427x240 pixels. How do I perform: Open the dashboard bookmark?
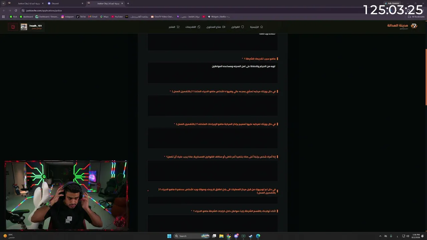point(26,17)
